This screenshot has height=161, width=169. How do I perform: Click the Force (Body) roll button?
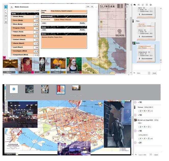click(x=12, y=20)
